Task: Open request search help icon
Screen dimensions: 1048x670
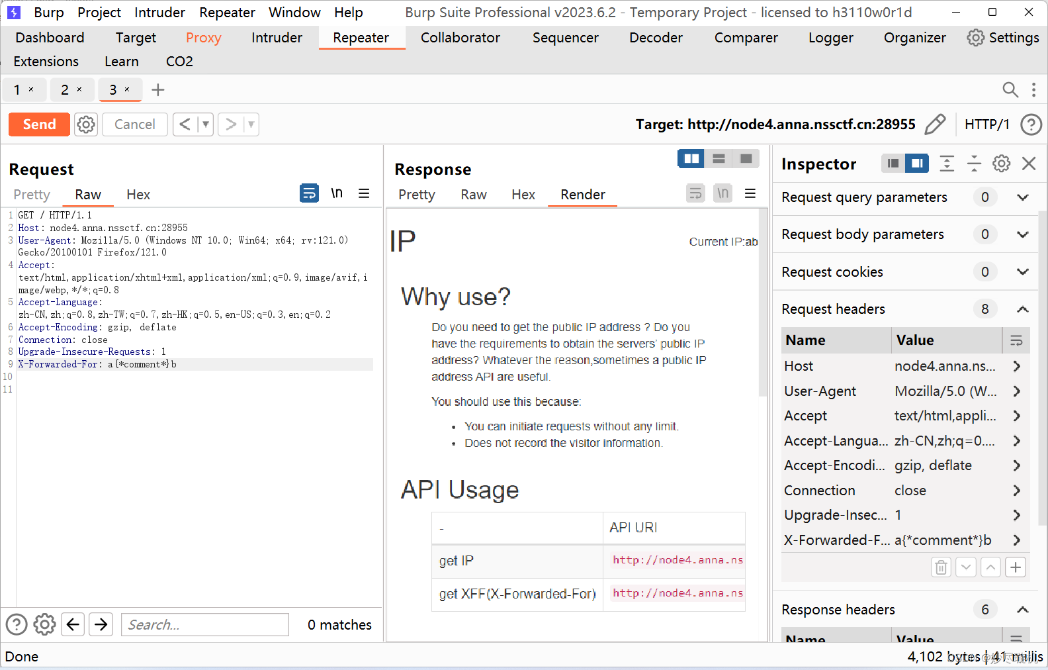Action: point(17,624)
